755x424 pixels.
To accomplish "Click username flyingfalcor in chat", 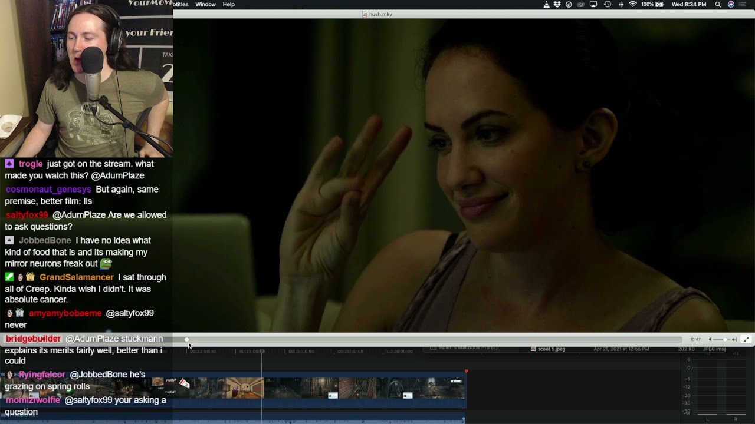I will 41,375.
